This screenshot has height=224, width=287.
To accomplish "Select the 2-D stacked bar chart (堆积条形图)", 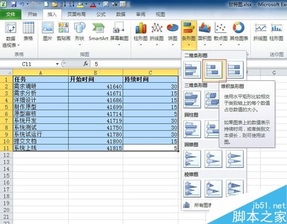I will (x=214, y=70).
